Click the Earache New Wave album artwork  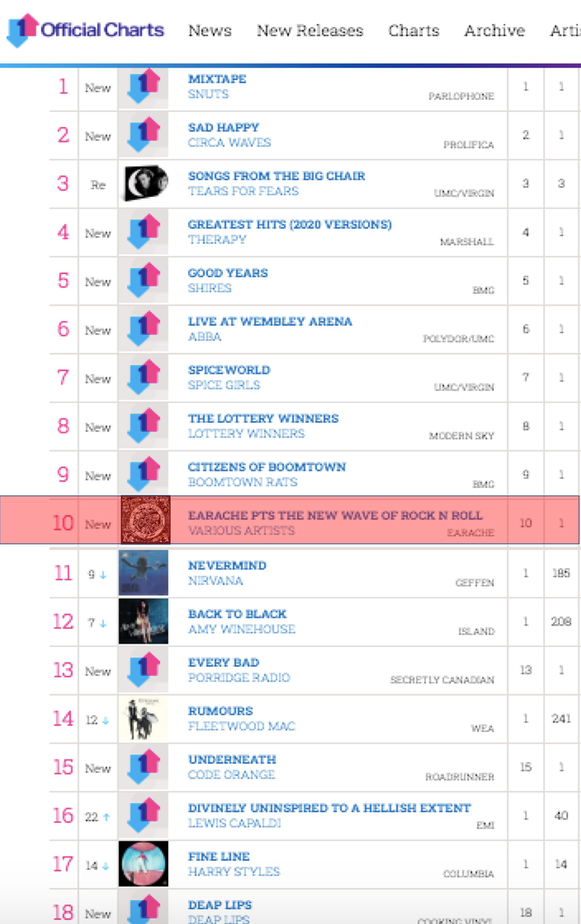click(x=145, y=520)
